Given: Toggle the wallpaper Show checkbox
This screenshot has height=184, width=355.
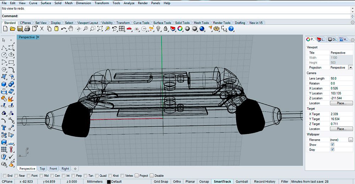Looking at the screenshot, I should tap(332, 145).
